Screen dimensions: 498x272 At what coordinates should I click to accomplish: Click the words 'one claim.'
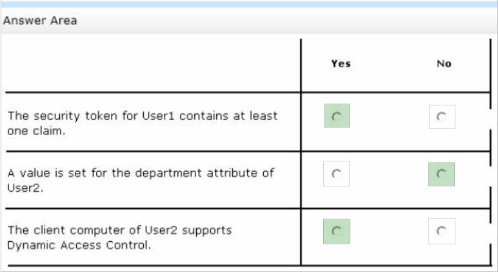coord(36,131)
